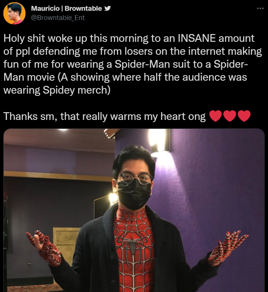The width and height of the screenshot is (268, 292).
Task: Open the three-dot more options menu
Action: pos(260,8)
